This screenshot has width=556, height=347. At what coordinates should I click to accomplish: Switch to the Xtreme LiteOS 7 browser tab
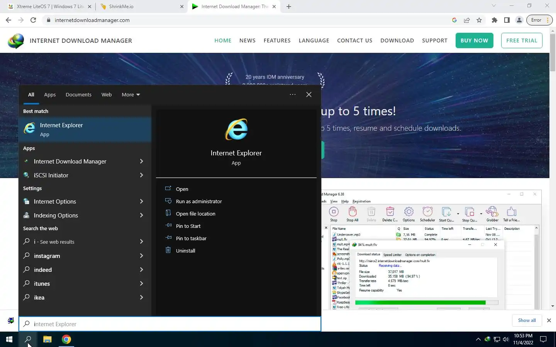[50, 7]
